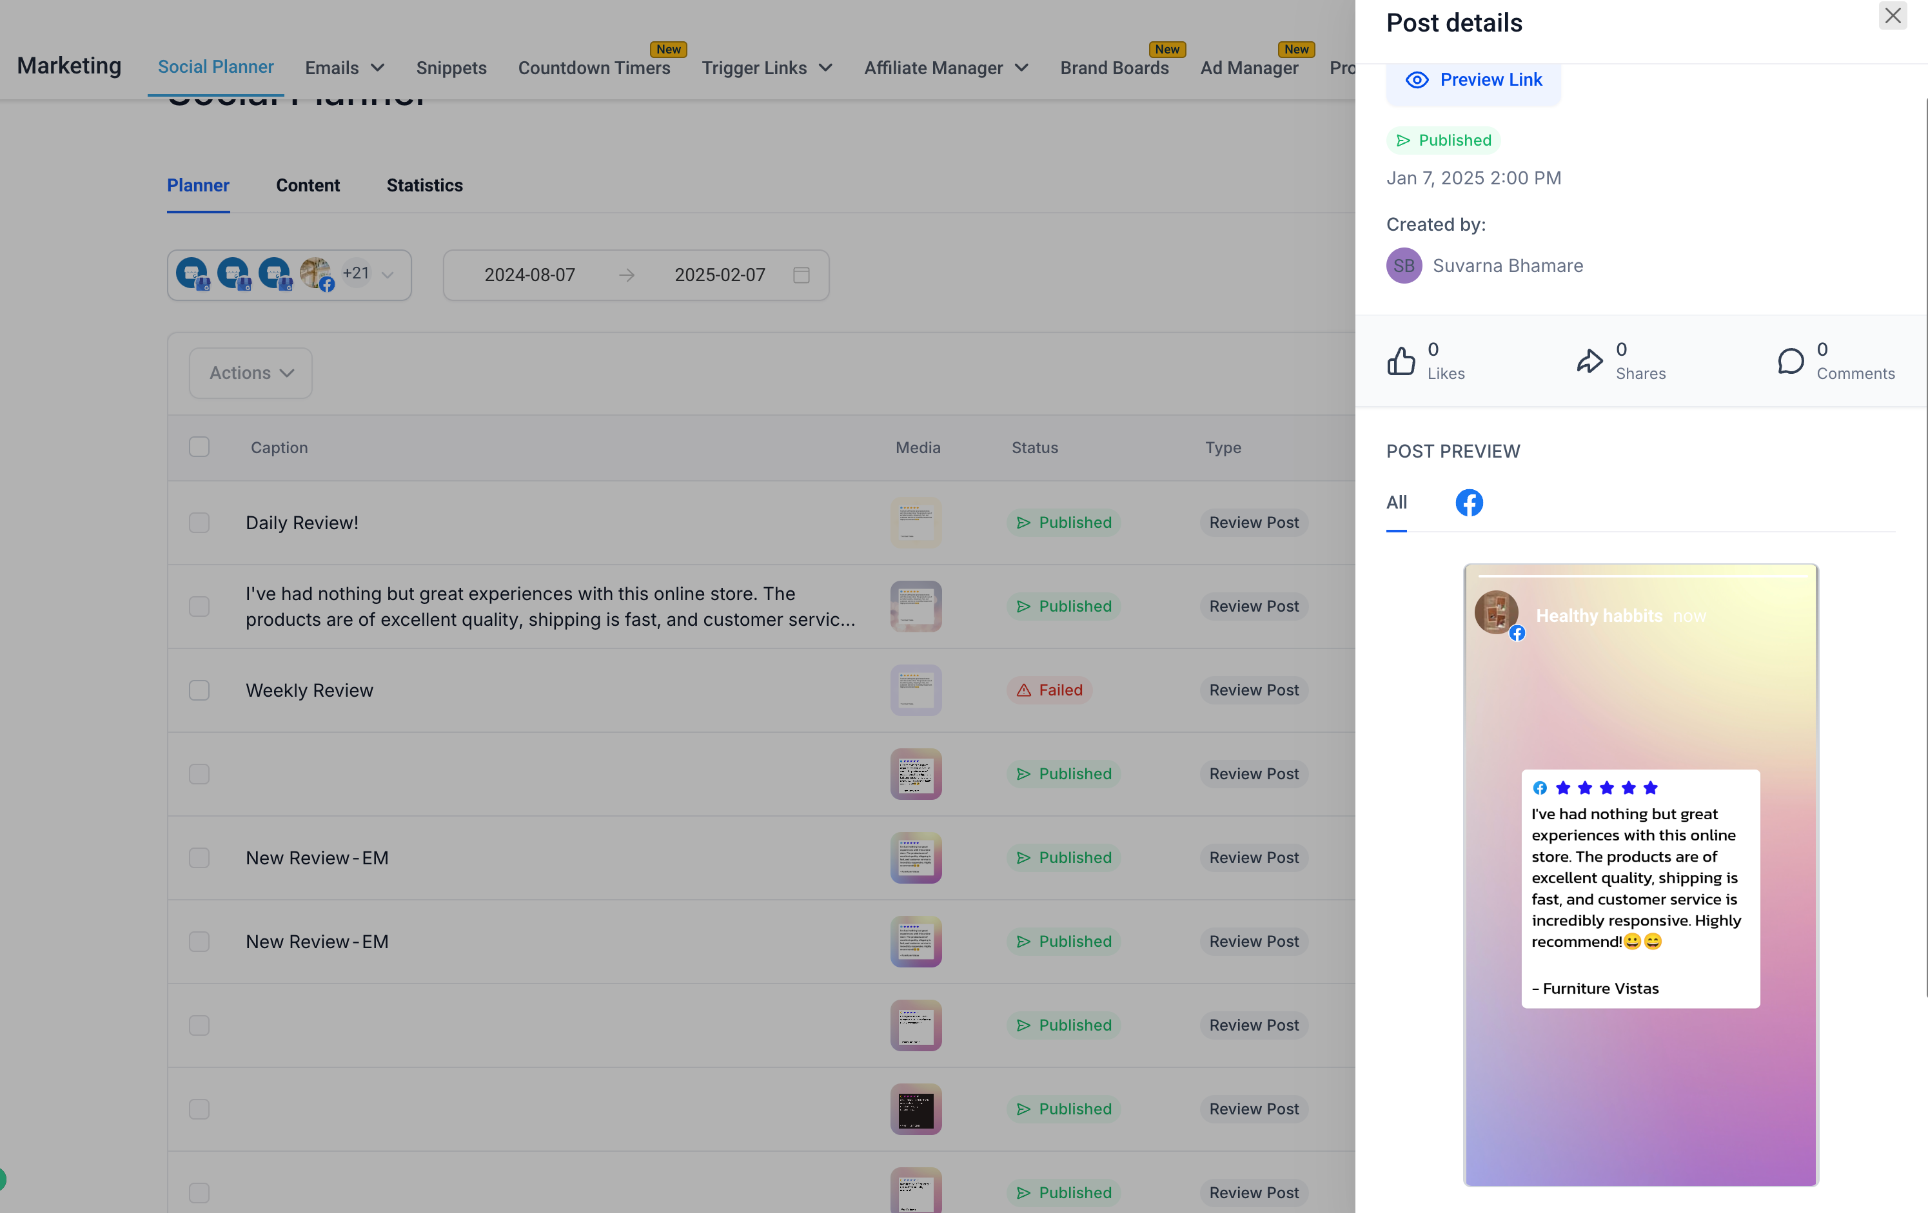Click the Shares icon in post details
This screenshot has height=1213, width=1928.
coord(1588,360)
